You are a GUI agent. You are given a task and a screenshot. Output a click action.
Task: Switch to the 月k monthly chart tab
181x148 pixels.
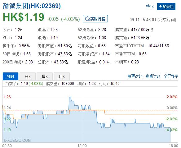(62, 76)
